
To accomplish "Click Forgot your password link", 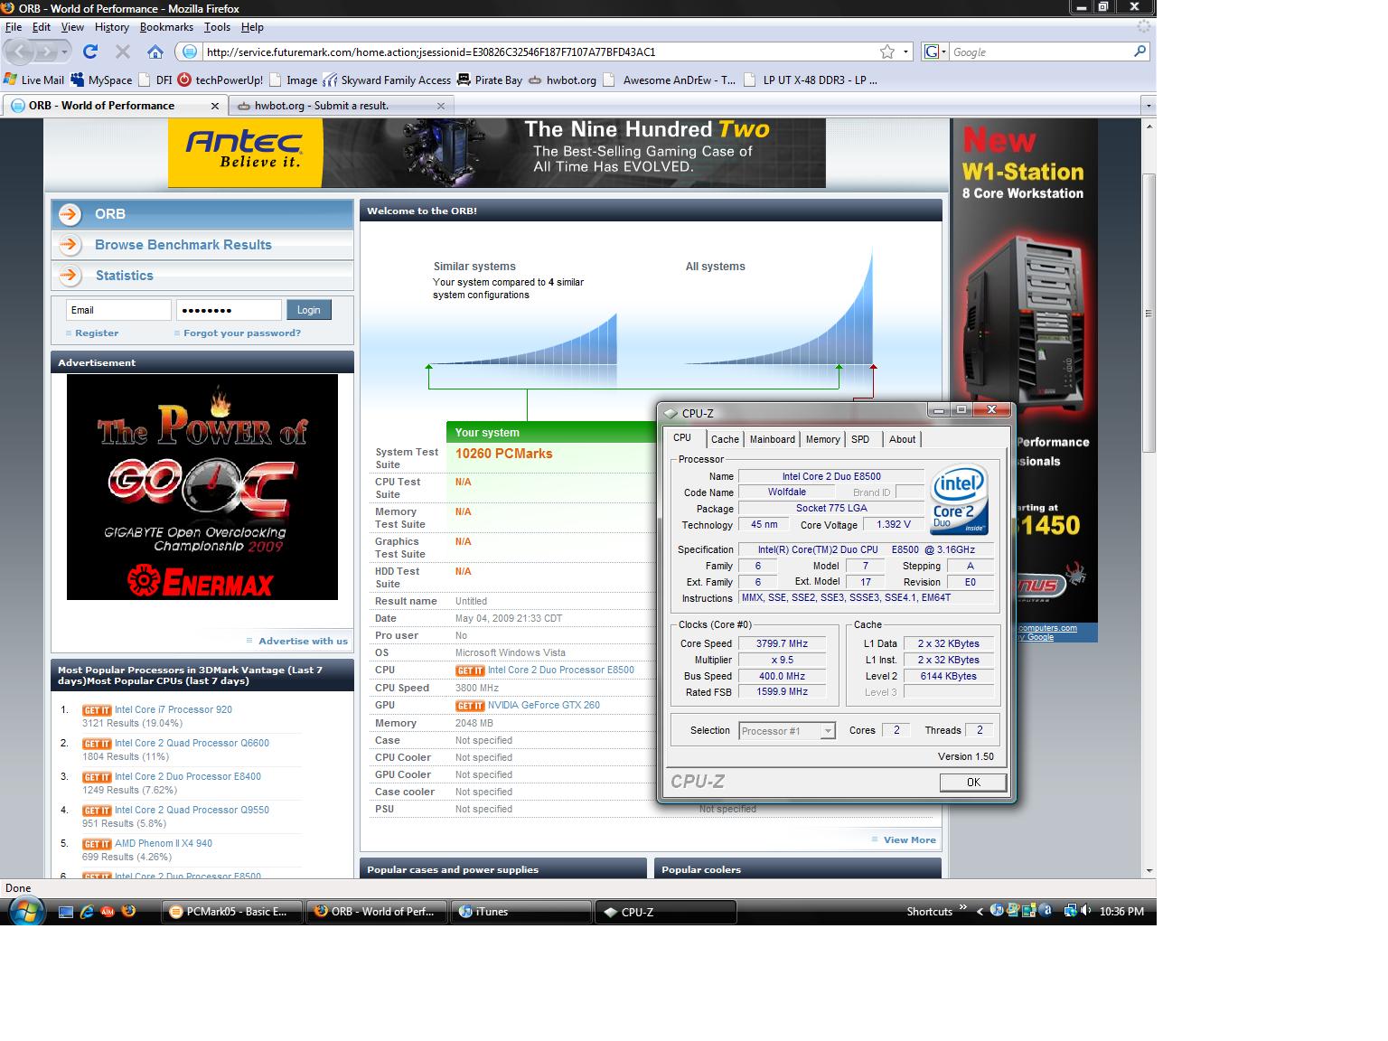I will [242, 333].
